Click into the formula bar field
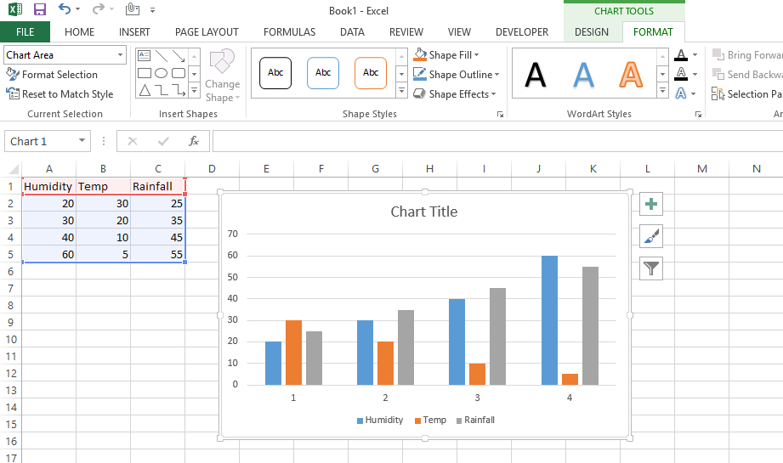The image size is (783, 463). (x=497, y=141)
